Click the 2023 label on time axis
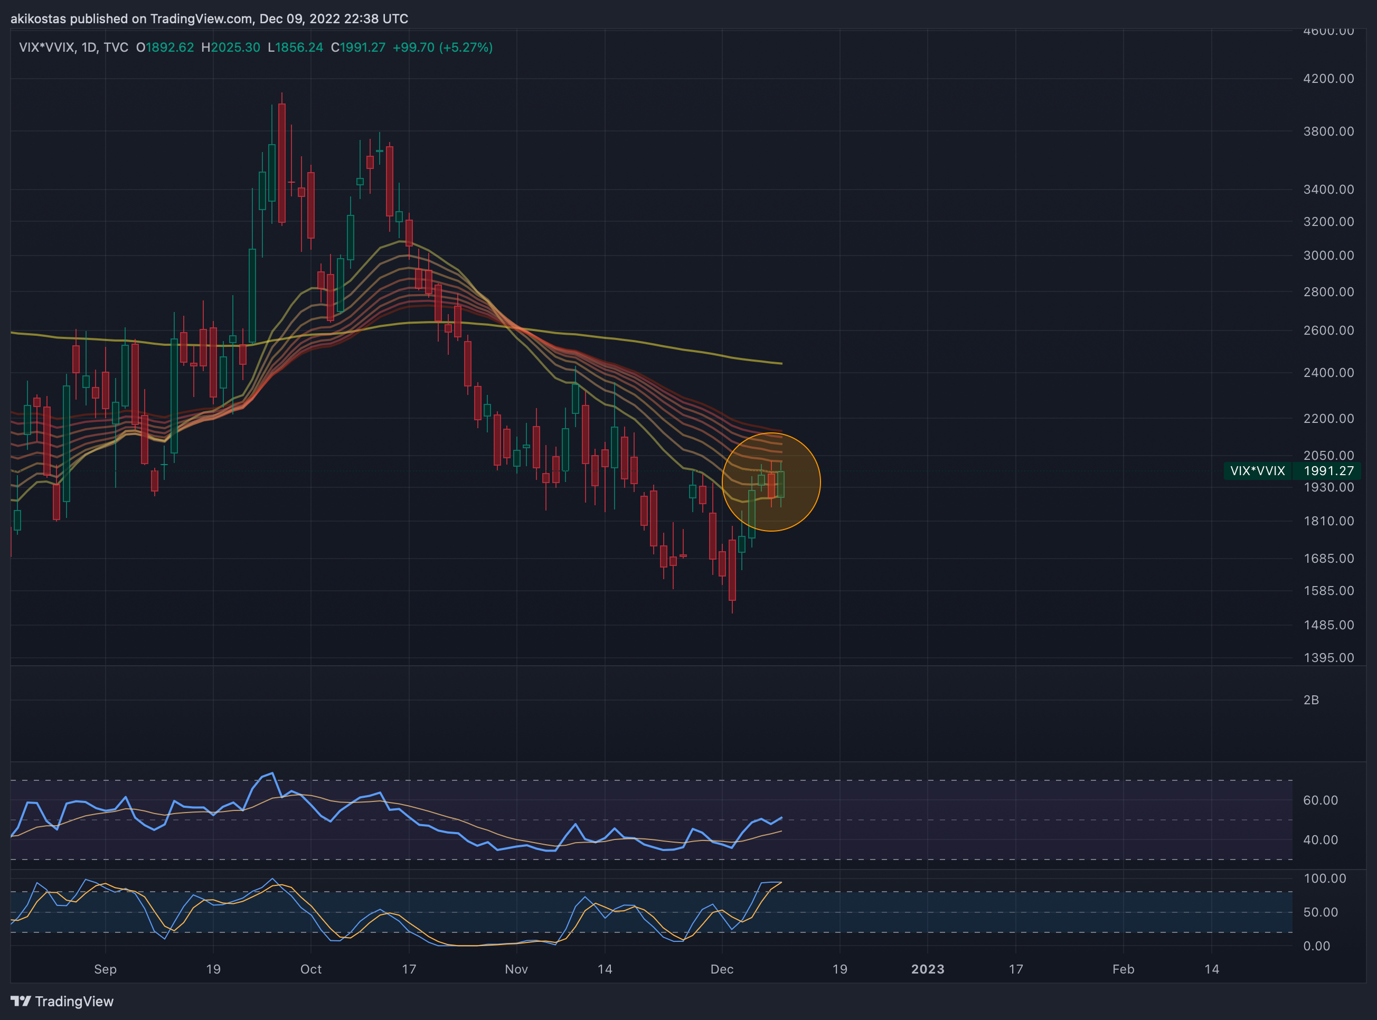The image size is (1377, 1020). click(x=928, y=969)
